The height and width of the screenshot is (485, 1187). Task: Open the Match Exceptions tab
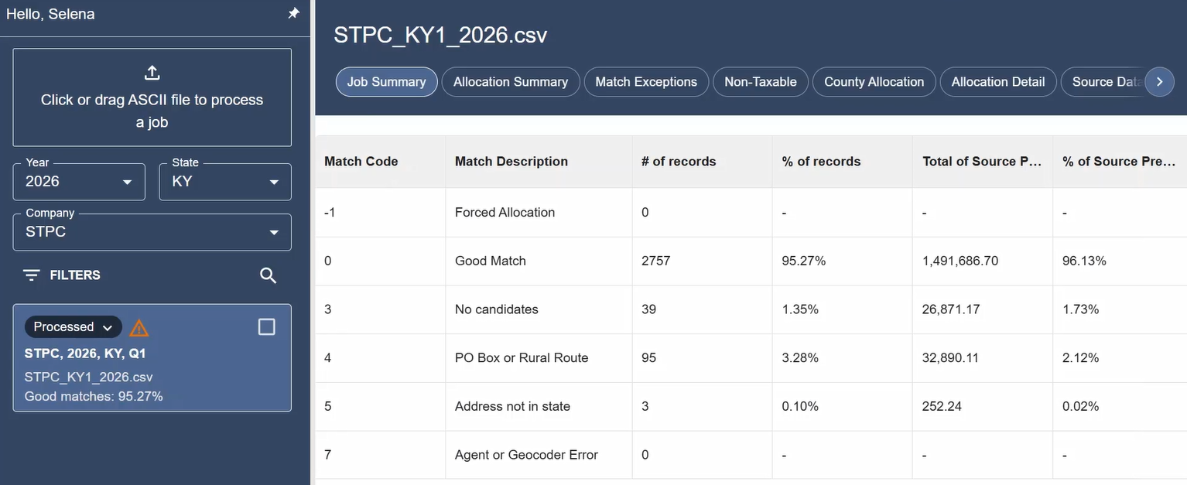click(x=646, y=82)
